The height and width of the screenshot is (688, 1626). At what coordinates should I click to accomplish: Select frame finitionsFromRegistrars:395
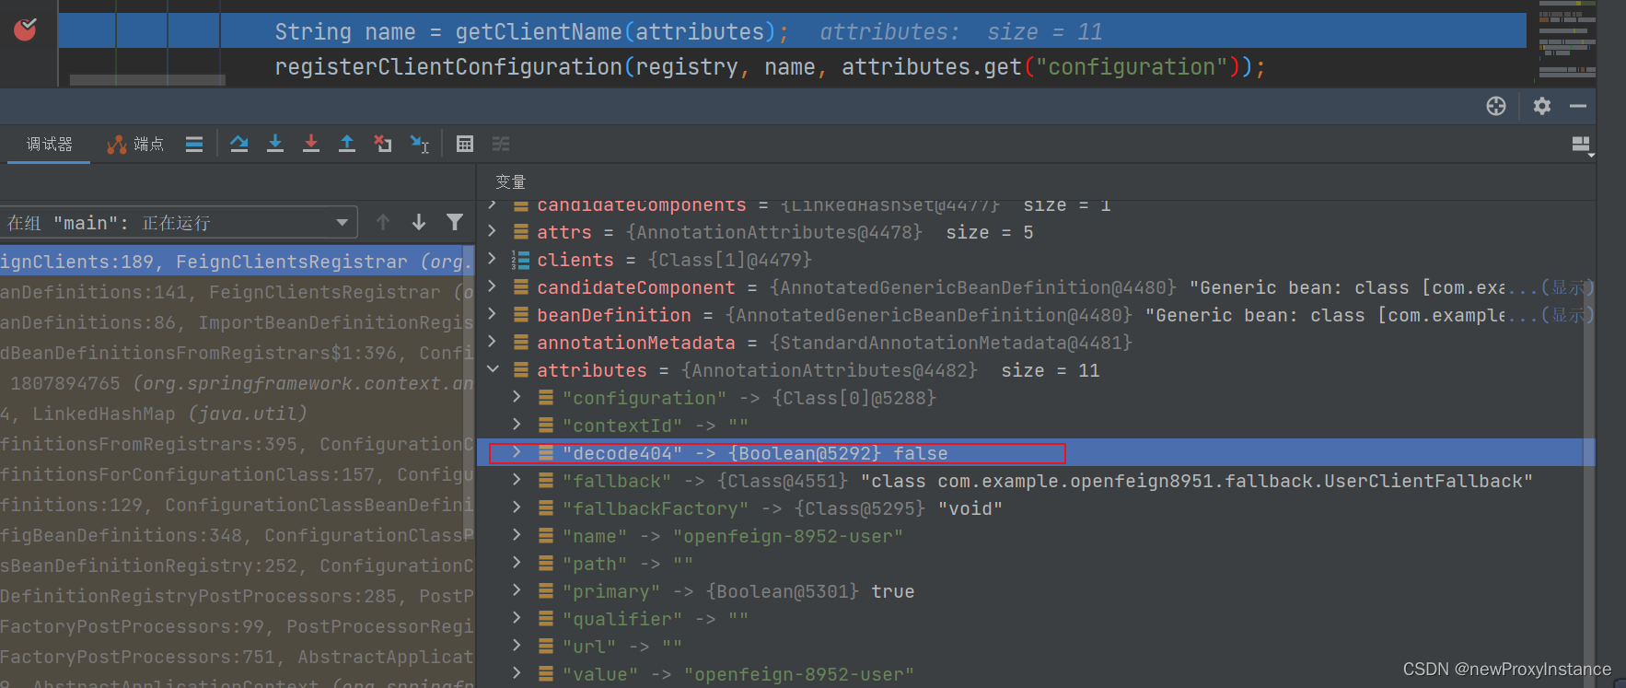tap(237, 444)
